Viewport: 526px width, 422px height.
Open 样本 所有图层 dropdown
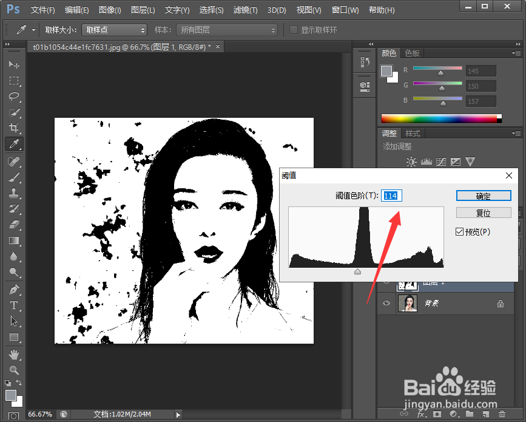point(227,30)
